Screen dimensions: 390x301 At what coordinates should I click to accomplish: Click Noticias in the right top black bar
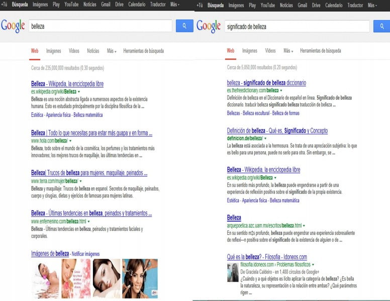click(286, 5)
